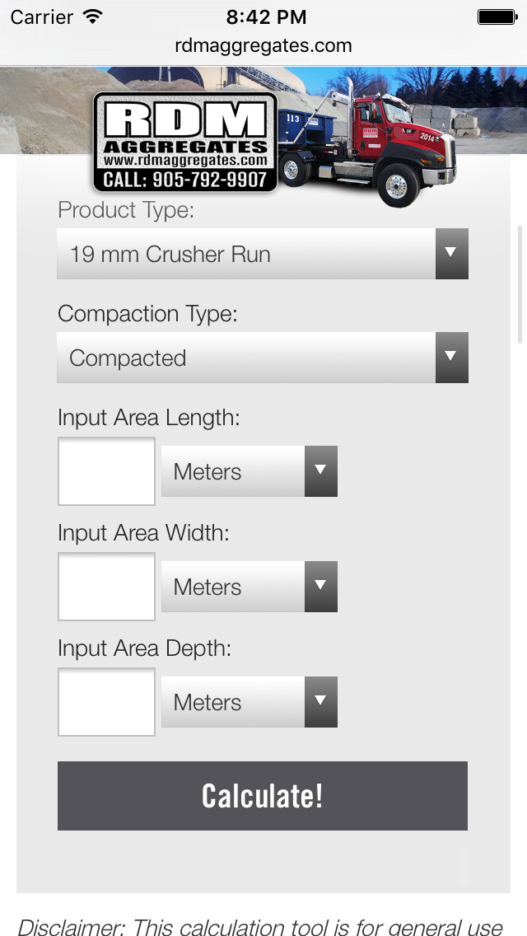Tap the rdmaggregates.com address bar
This screenshot has width=527, height=936.
tap(263, 46)
